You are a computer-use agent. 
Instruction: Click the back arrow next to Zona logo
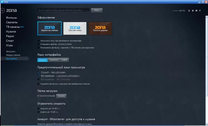[2, 11]
